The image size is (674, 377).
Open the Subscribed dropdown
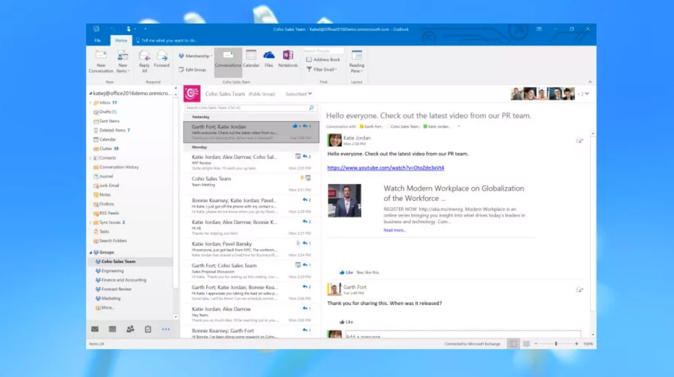click(x=299, y=94)
